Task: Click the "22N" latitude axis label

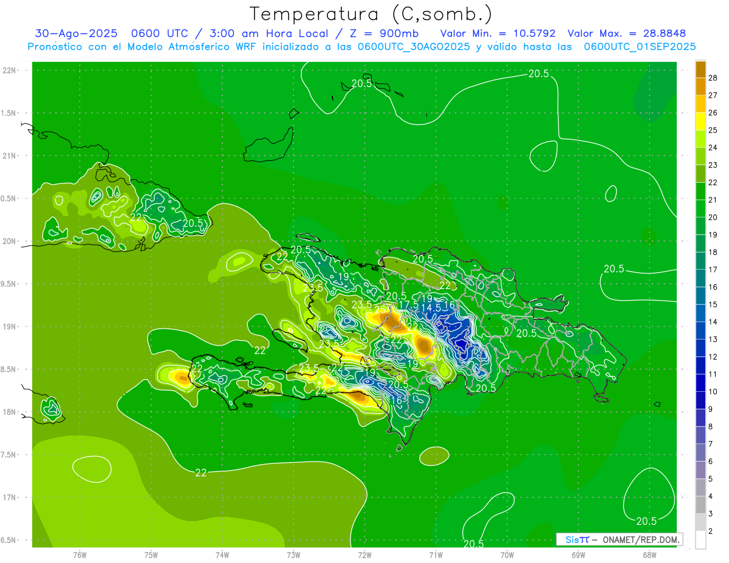Action: coord(9,70)
